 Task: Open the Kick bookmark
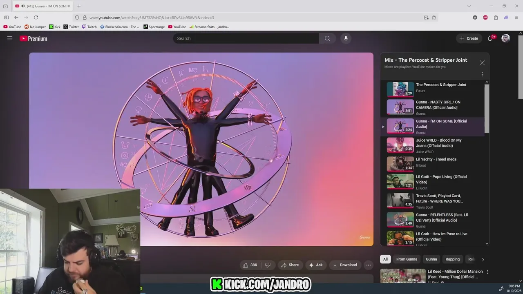(x=55, y=27)
